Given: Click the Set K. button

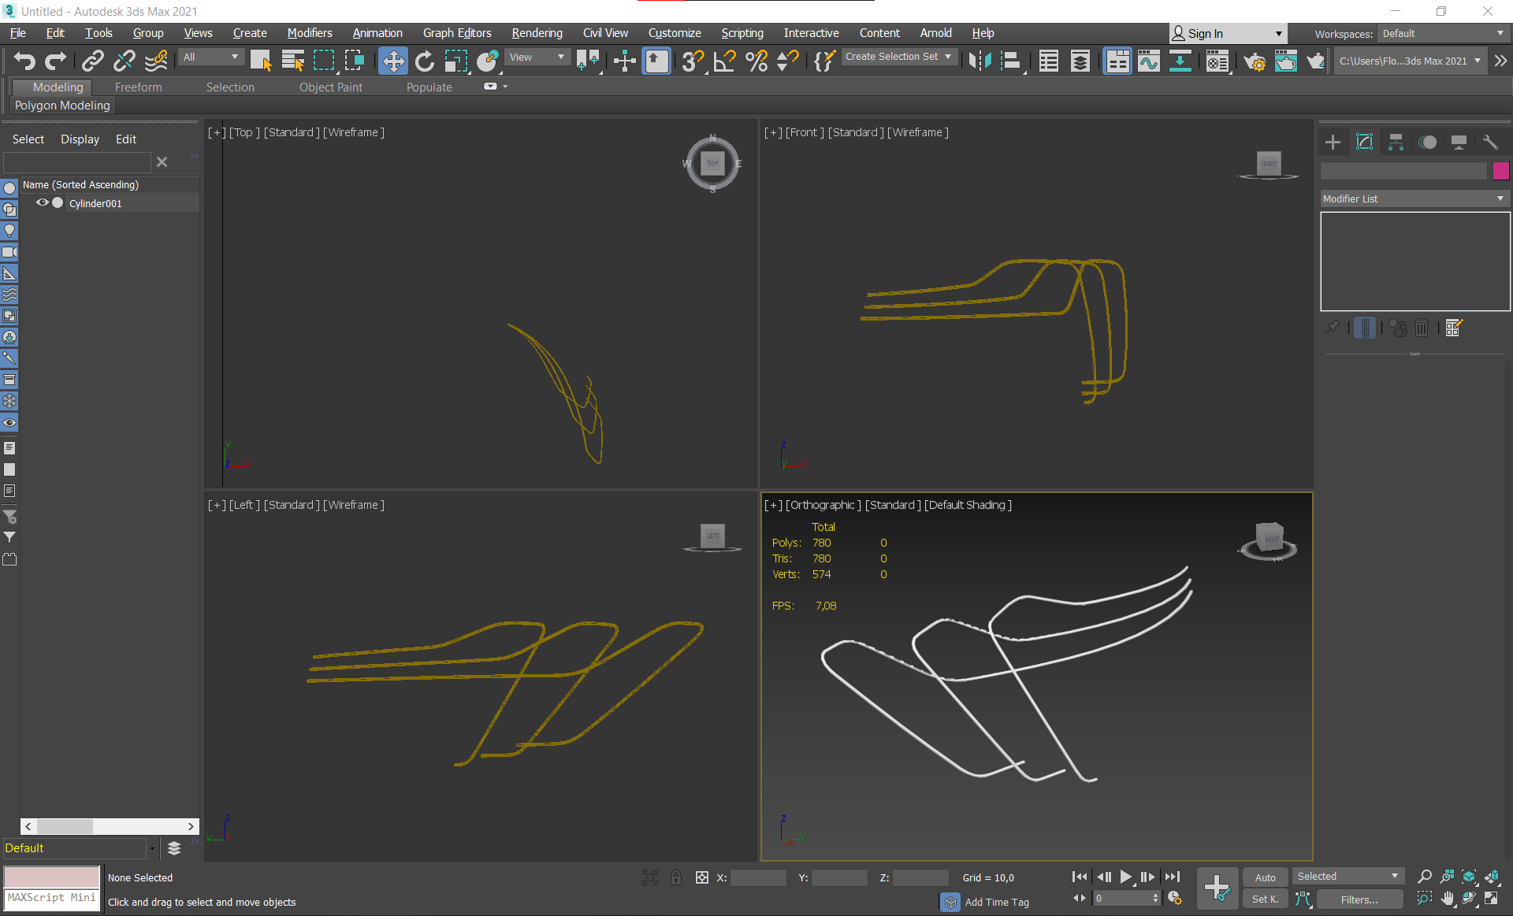Looking at the screenshot, I should click(1265, 899).
